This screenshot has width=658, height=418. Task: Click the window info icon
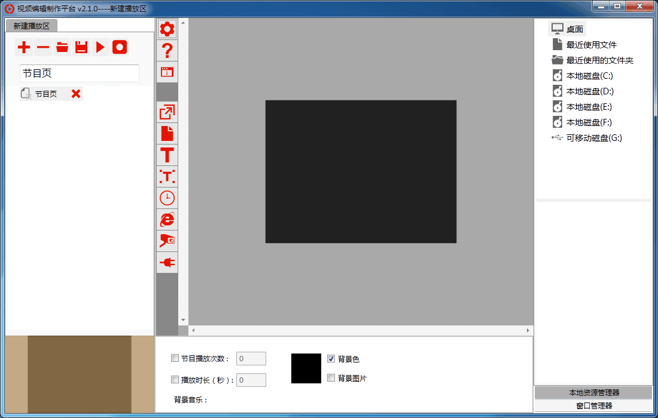click(167, 72)
